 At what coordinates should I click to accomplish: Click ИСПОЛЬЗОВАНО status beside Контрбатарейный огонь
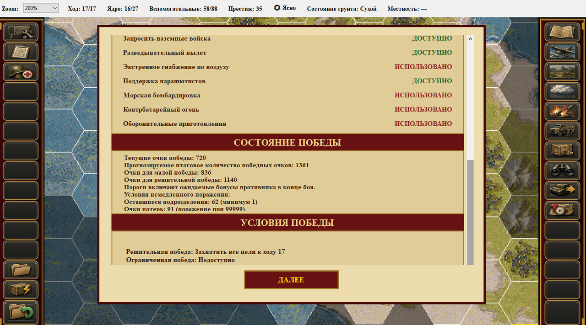(x=423, y=109)
